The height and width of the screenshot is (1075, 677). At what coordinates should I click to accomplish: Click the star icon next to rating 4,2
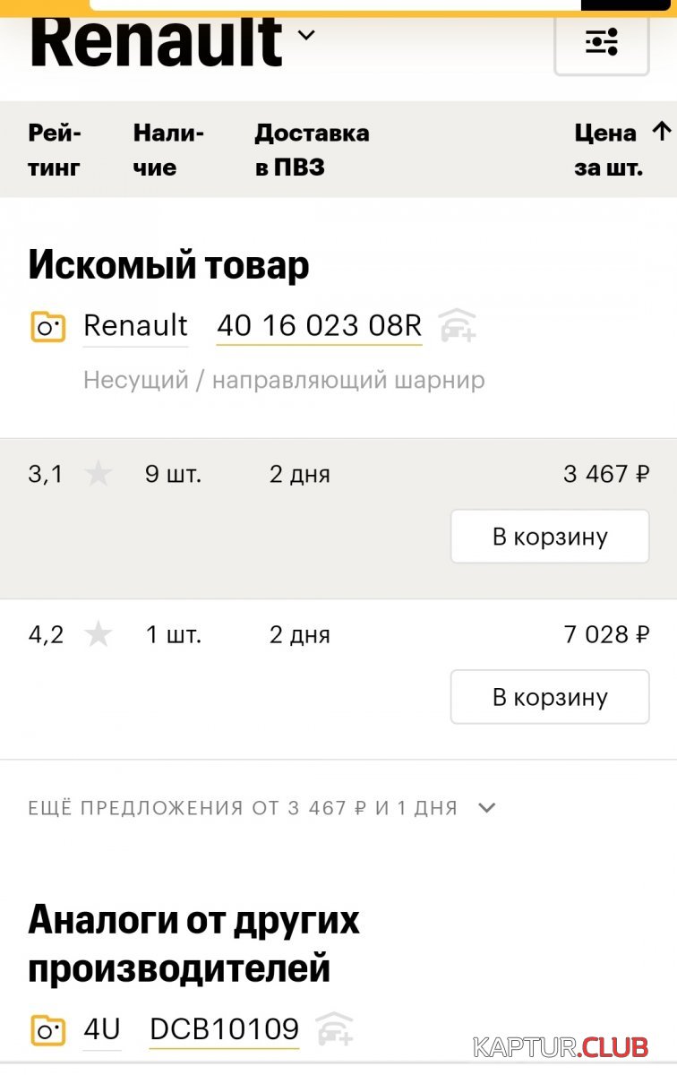click(98, 635)
